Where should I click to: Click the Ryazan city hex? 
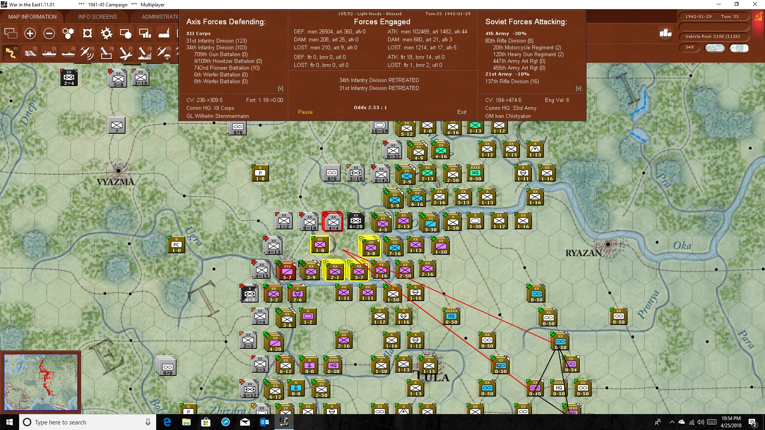[x=608, y=244]
